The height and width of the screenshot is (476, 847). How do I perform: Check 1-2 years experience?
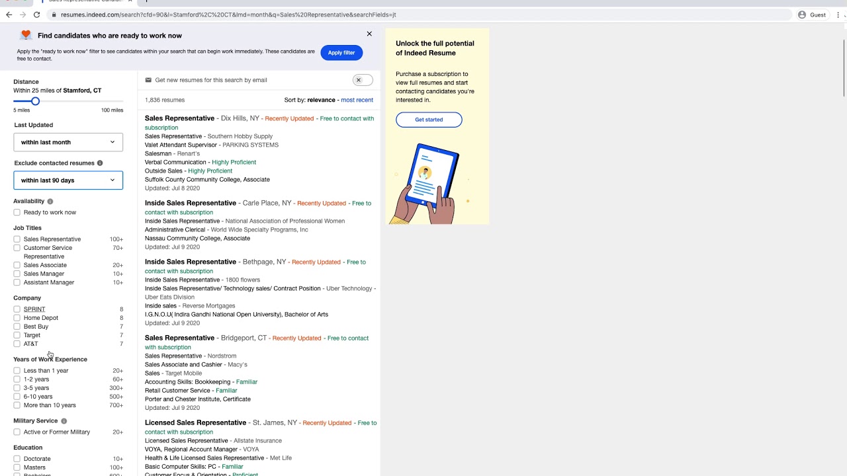17,379
